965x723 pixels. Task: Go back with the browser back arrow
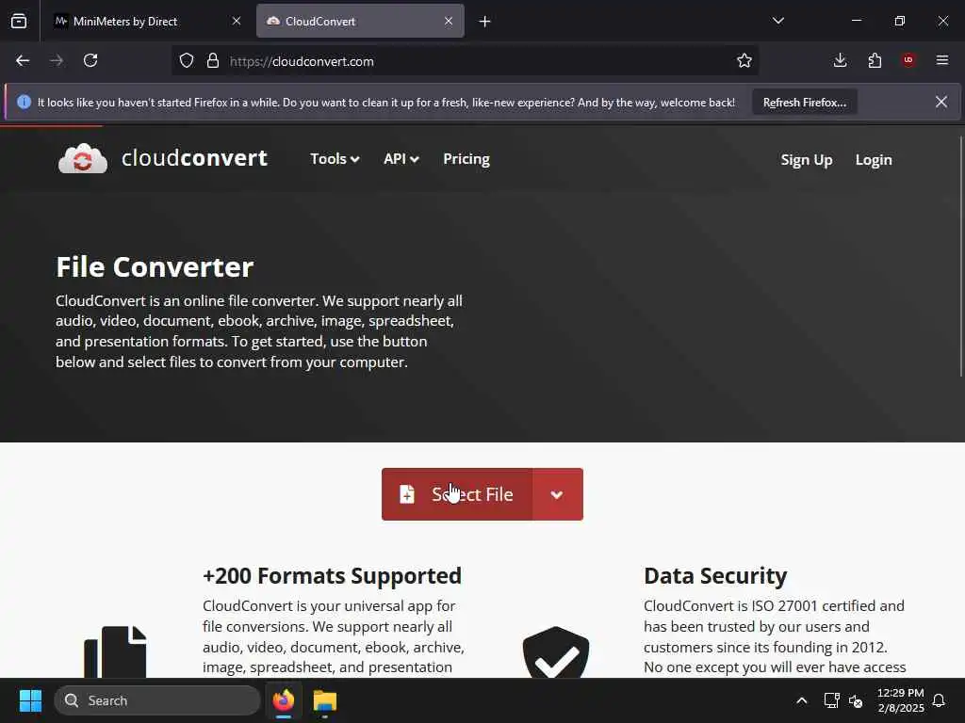pos(23,60)
